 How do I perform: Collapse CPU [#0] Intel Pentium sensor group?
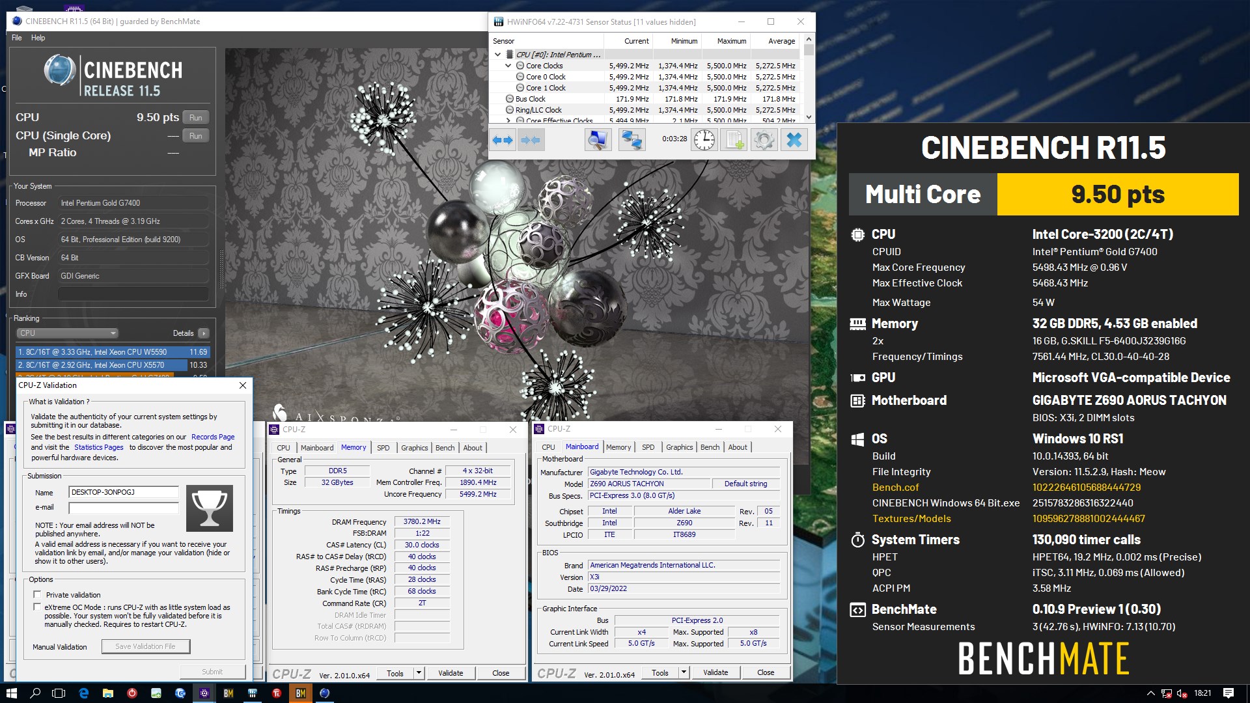(498, 55)
